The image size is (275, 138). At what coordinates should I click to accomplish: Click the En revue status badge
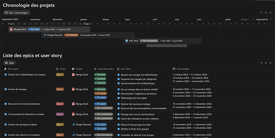coord(101,93)
